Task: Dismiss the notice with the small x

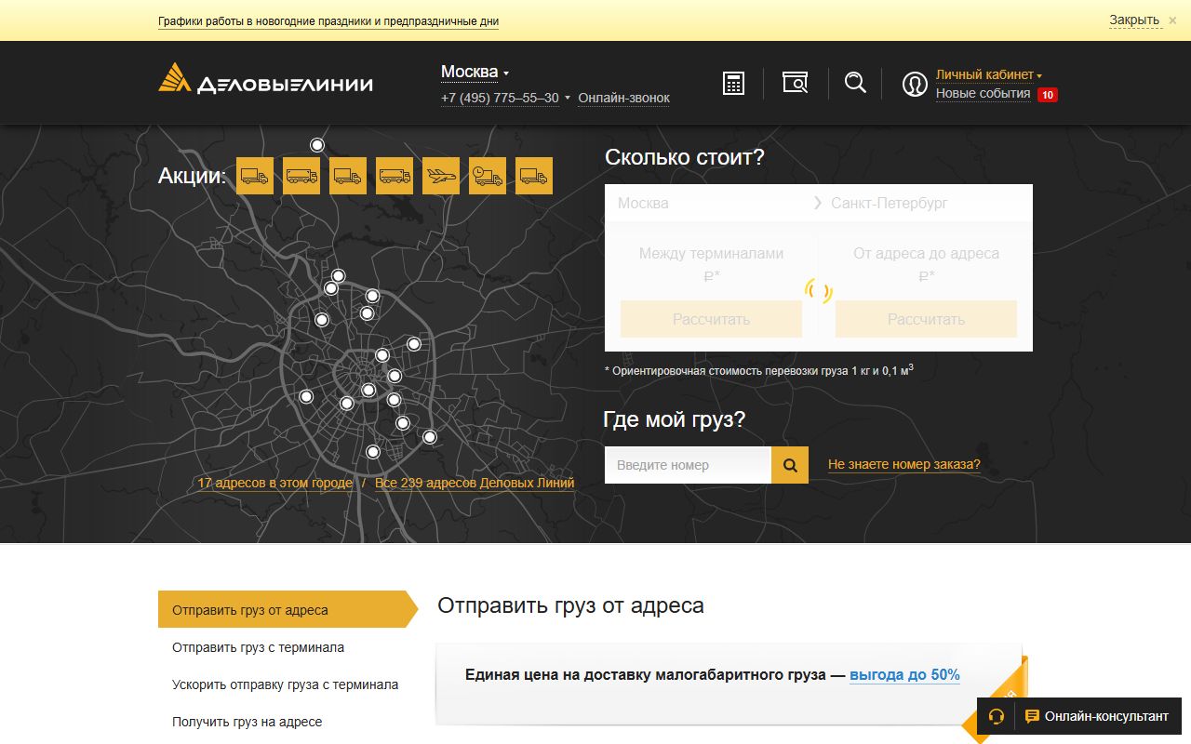Action: (1172, 20)
